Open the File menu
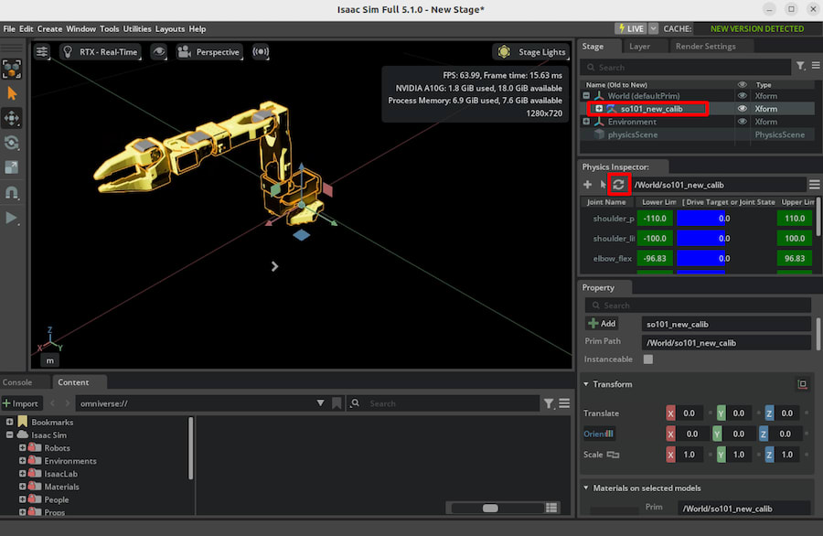 (9, 29)
